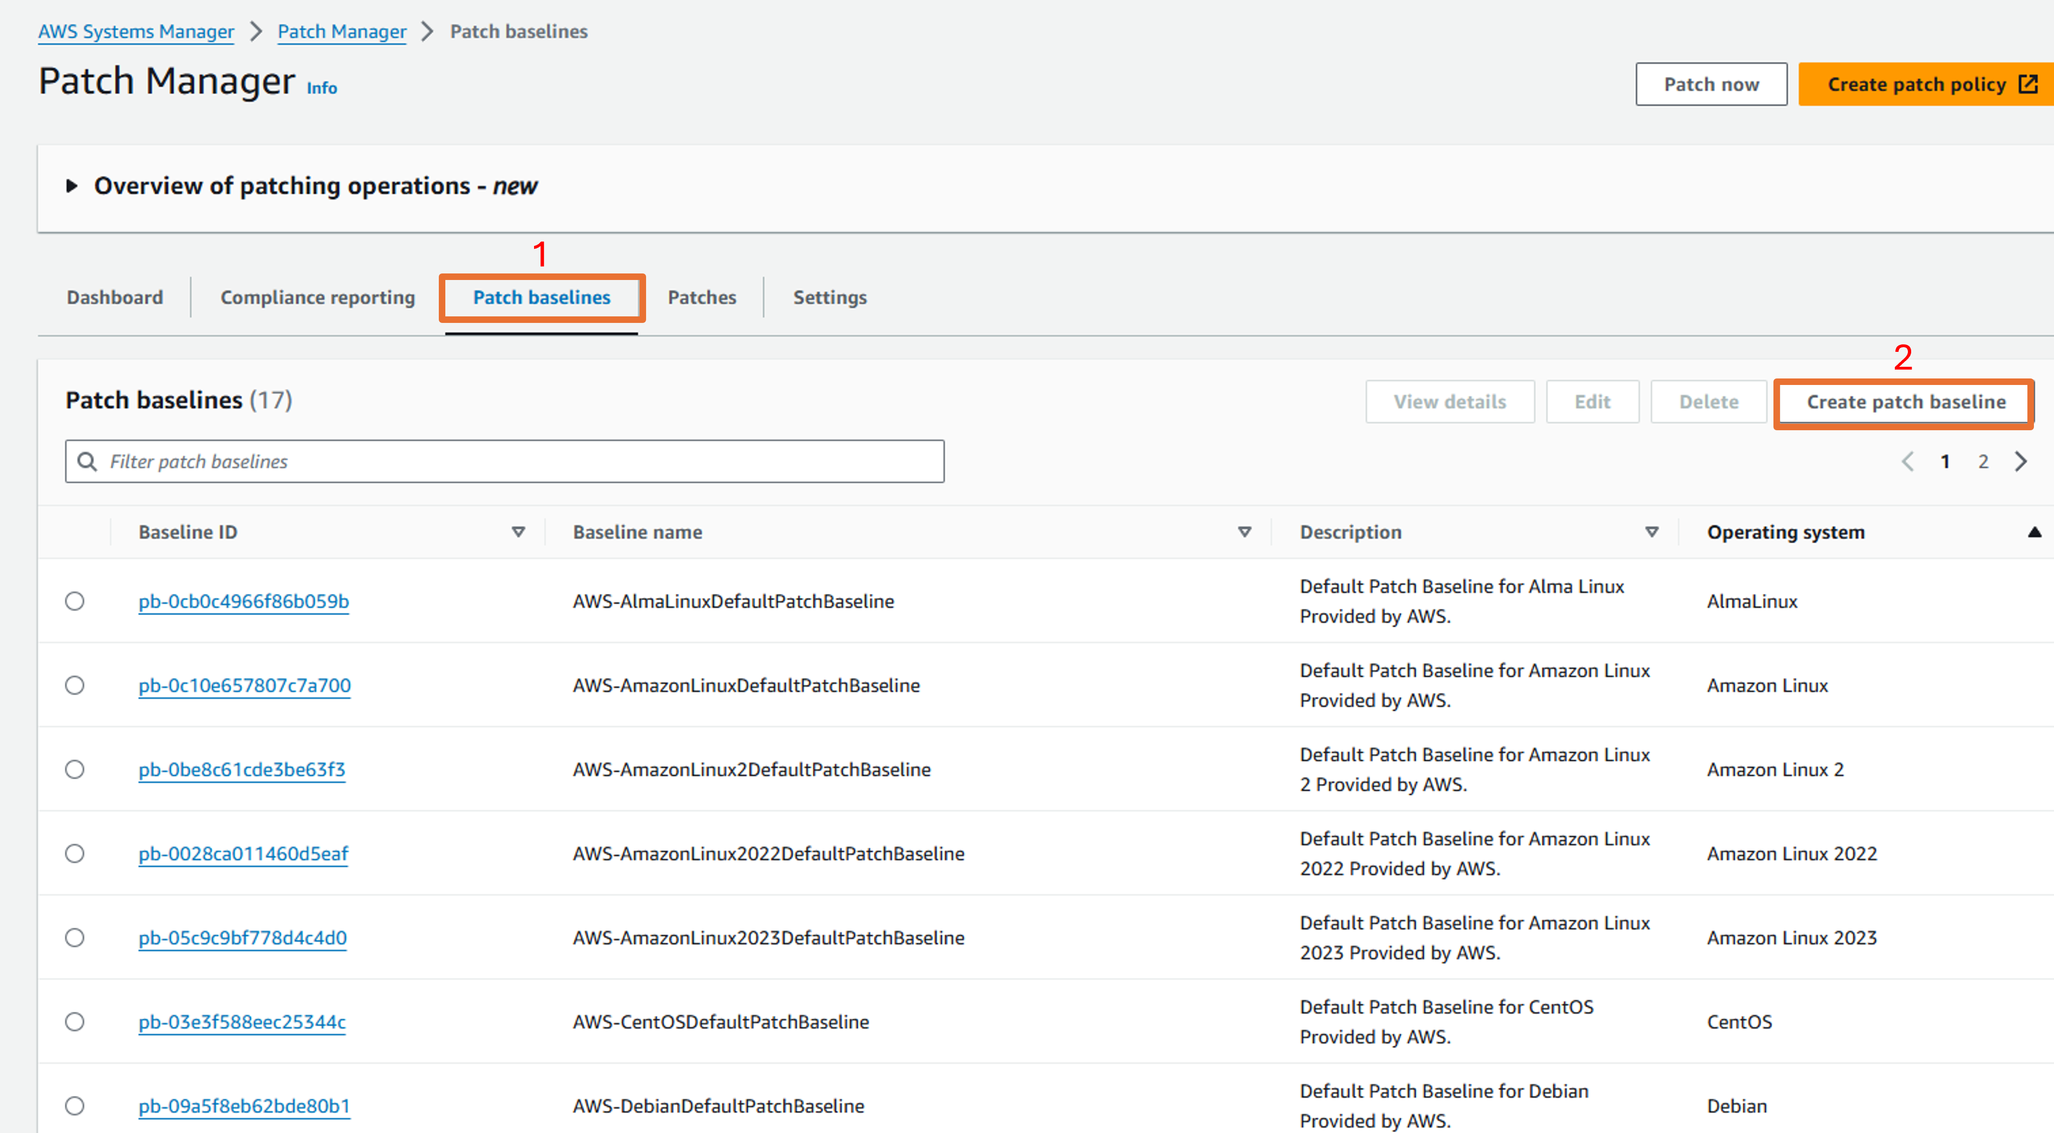The width and height of the screenshot is (2054, 1133).
Task: Open baseline link pb-0c10e657807c7a700
Action: point(245,685)
